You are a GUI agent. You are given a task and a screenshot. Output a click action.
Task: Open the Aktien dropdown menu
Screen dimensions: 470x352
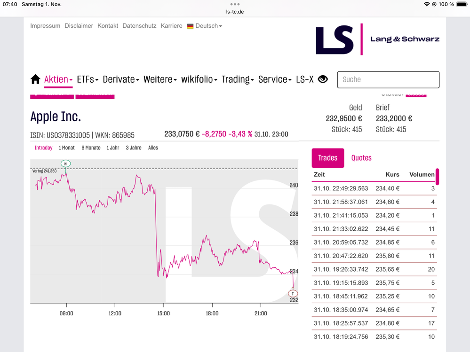(58, 79)
